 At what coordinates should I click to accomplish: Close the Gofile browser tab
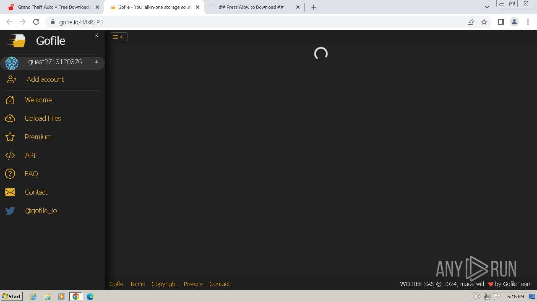(x=198, y=7)
